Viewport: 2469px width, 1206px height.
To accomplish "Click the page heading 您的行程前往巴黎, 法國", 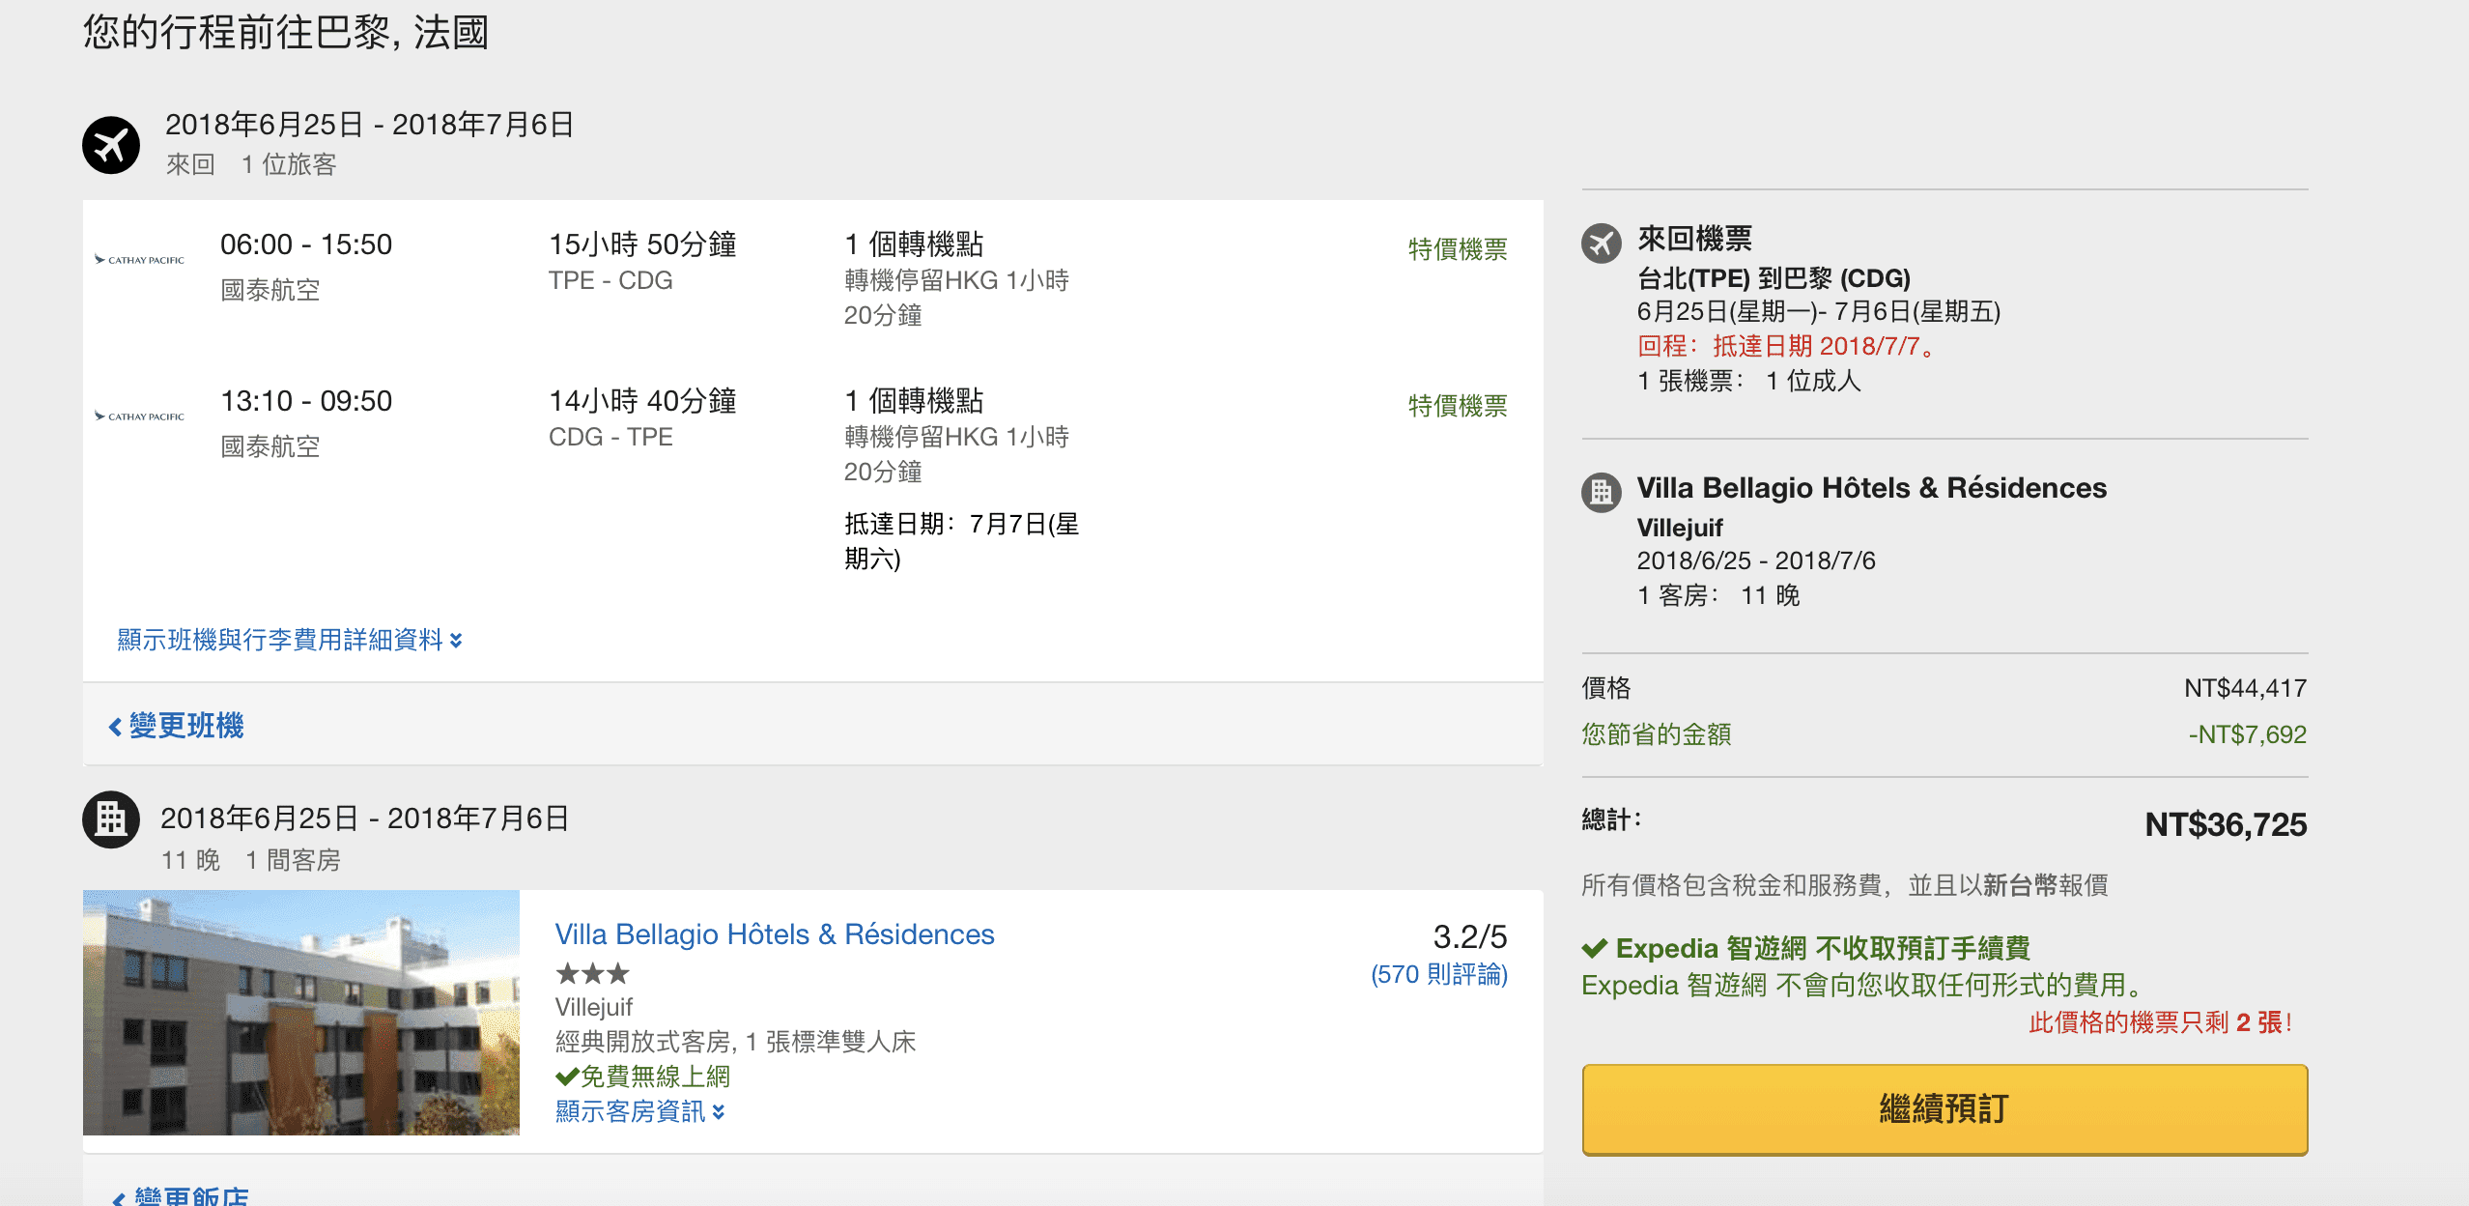I will [x=286, y=33].
